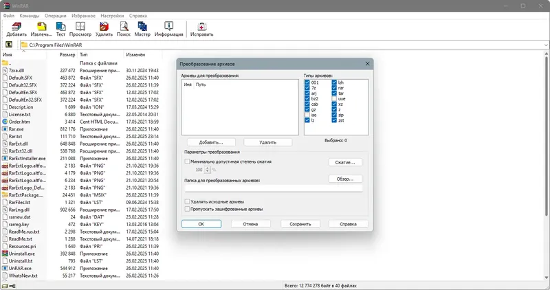Enable Пропускать зашифрованные архивы option
The height and width of the screenshot is (290, 550).
(187, 209)
